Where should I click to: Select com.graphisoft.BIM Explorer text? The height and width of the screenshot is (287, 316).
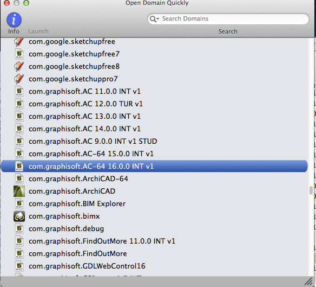coord(77,204)
